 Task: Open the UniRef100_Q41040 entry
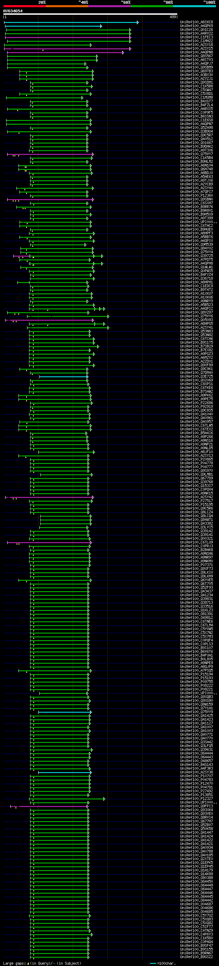click(x=196, y=414)
